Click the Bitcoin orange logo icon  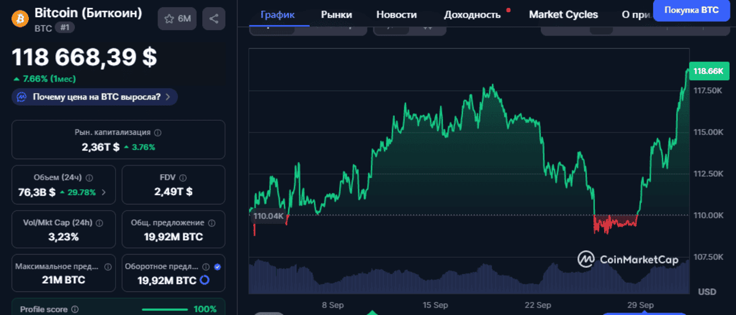click(20, 19)
